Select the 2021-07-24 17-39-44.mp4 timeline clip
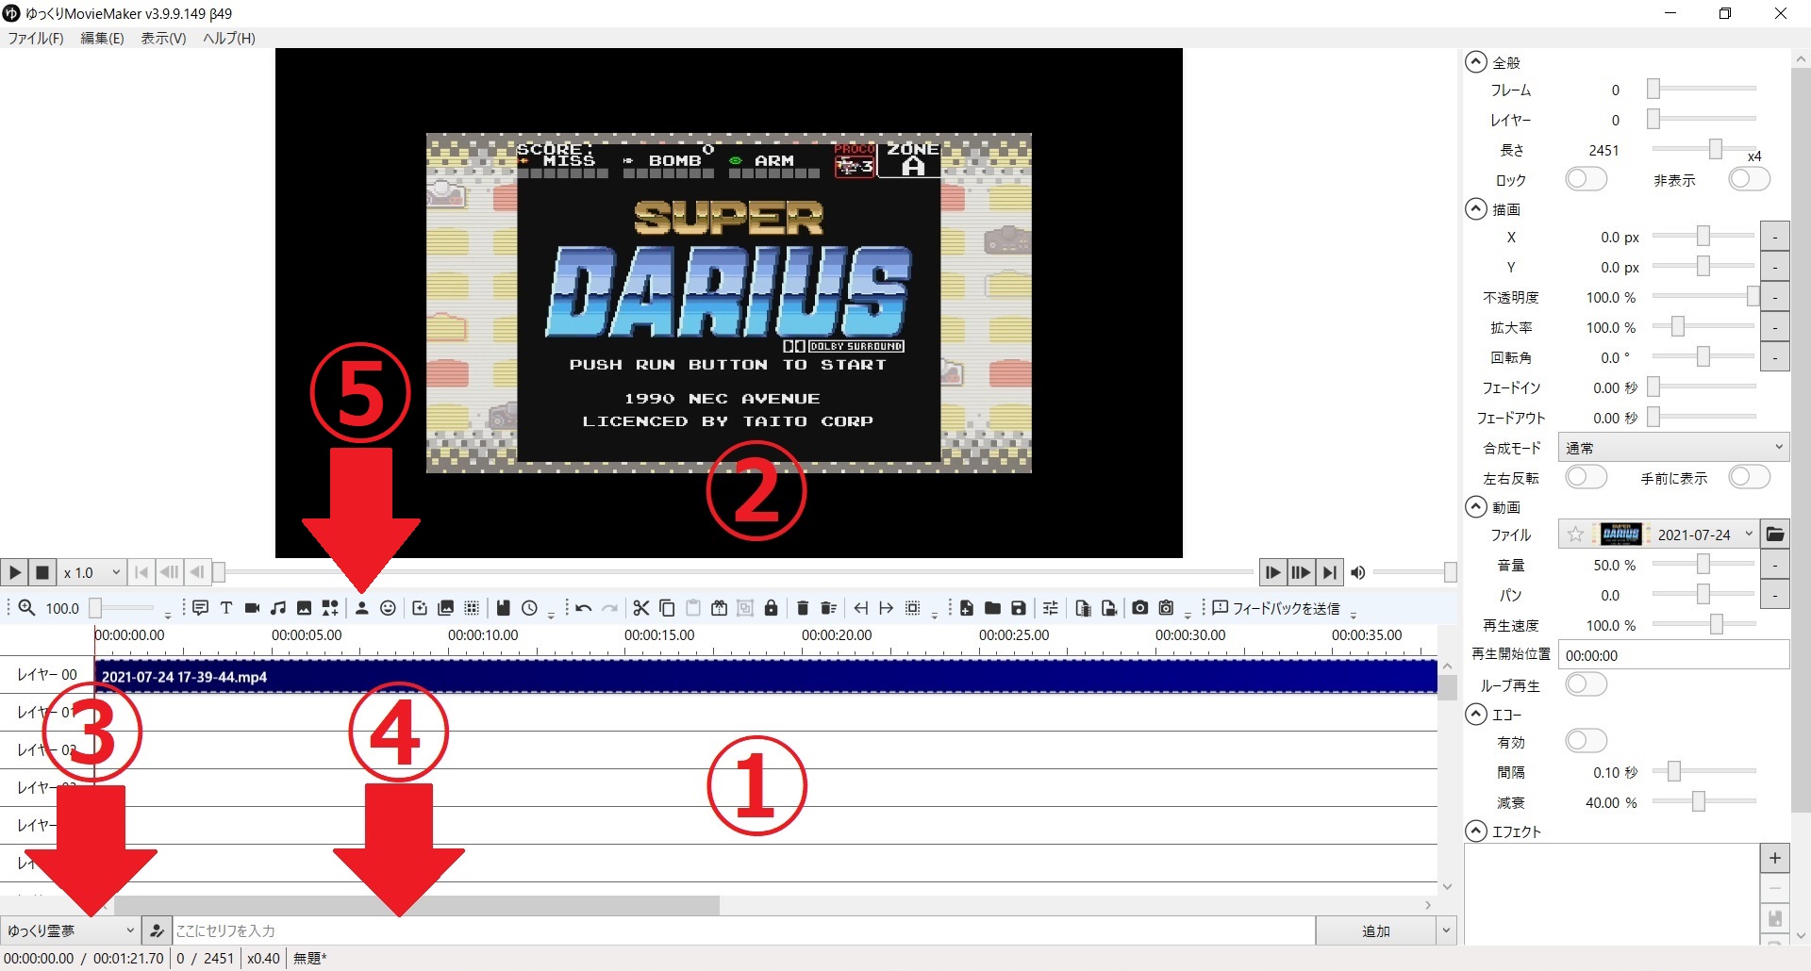The width and height of the screenshot is (1811, 971). coord(766,676)
